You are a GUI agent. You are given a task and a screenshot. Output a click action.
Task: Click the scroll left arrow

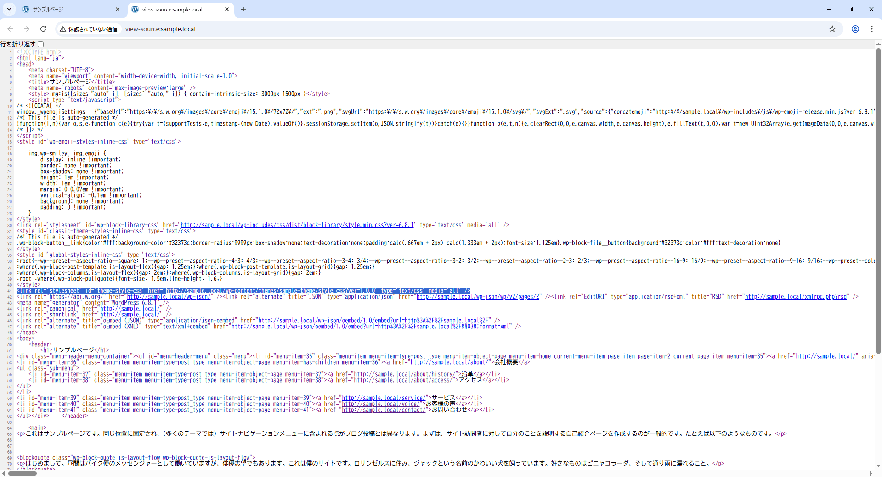[3, 473]
